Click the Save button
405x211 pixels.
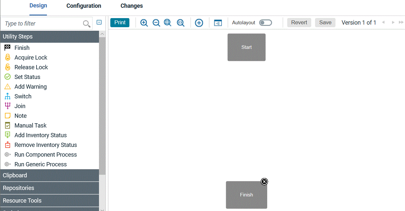(x=325, y=22)
